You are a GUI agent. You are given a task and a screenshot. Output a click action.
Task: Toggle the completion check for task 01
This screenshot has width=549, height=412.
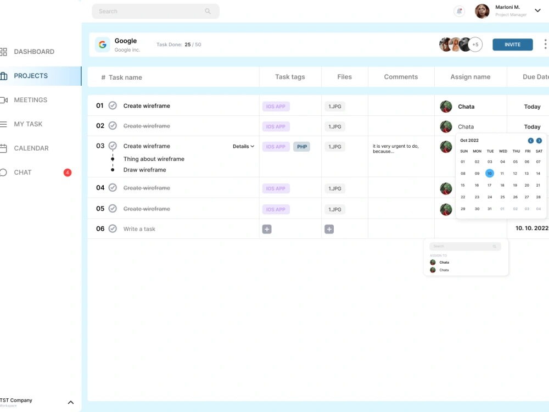(113, 105)
